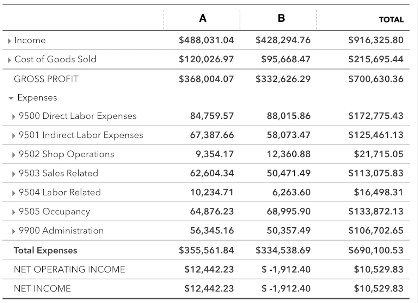
Task: Open Net Income B amount $ -1,912.40
Action: tap(286, 289)
